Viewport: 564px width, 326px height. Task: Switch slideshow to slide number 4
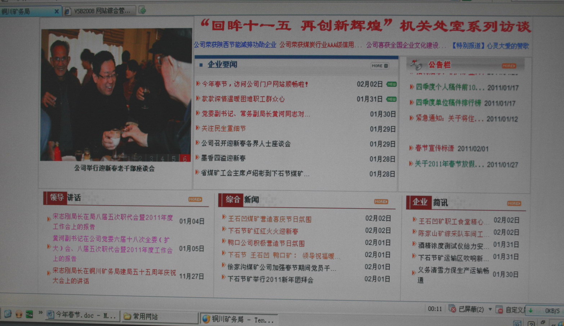point(163,158)
